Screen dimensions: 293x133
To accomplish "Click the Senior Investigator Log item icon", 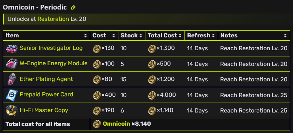I will point(12,48).
